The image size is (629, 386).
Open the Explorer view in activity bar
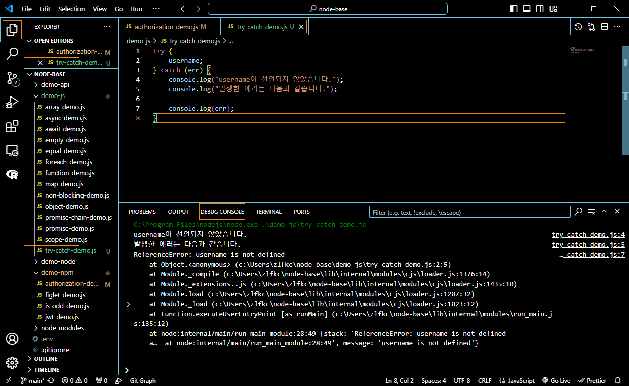pyautogui.click(x=12, y=29)
